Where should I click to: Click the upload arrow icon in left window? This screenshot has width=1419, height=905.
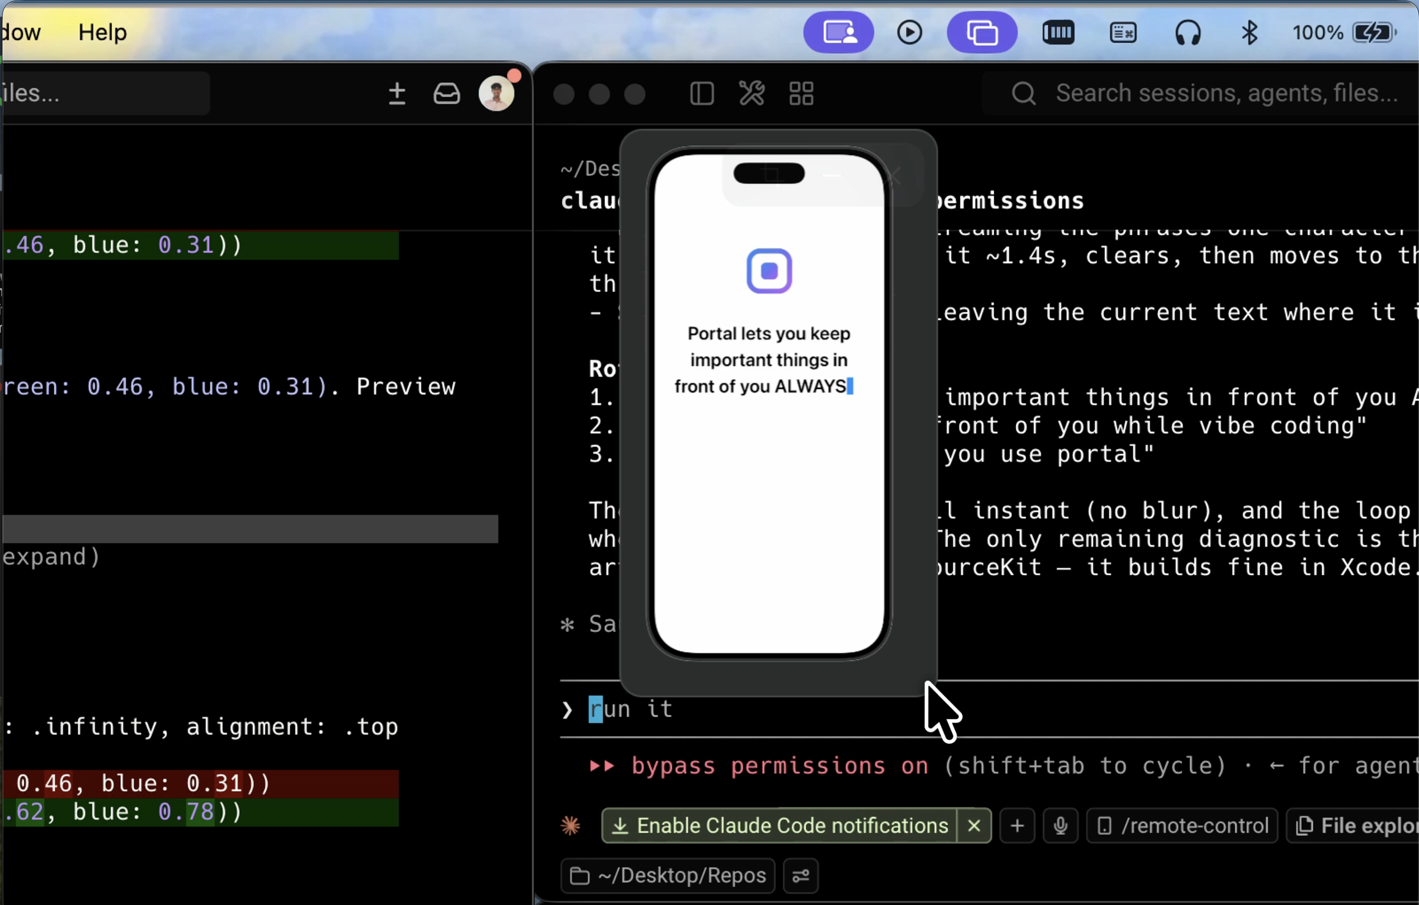tap(397, 93)
